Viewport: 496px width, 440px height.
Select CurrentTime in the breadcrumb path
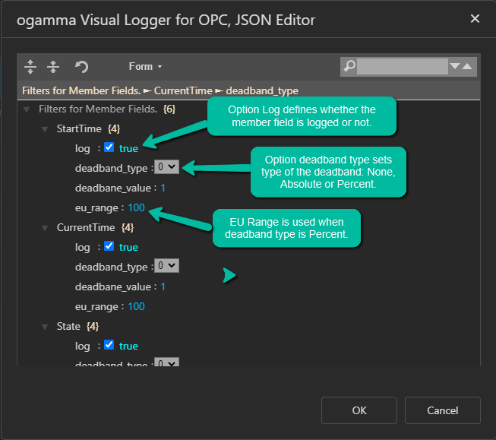pyautogui.click(x=181, y=90)
